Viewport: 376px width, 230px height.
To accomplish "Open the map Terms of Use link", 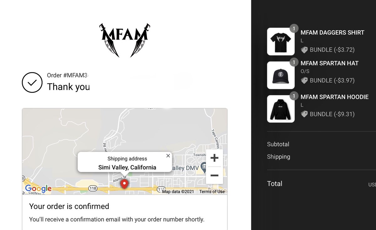I will pyautogui.click(x=212, y=191).
